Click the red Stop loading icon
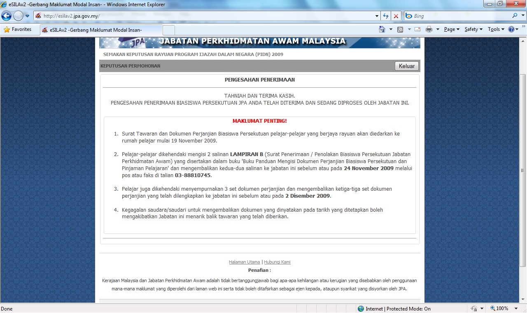Screen dimensions: 527x313 (x=396, y=16)
